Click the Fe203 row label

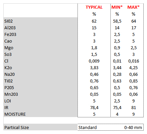(x=10, y=35)
